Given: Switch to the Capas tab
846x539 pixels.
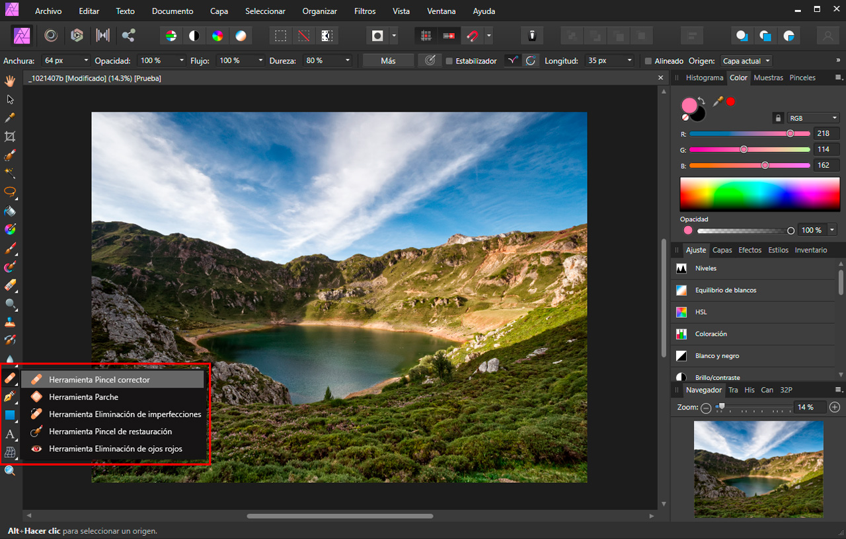Looking at the screenshot, I should point(722,250).
